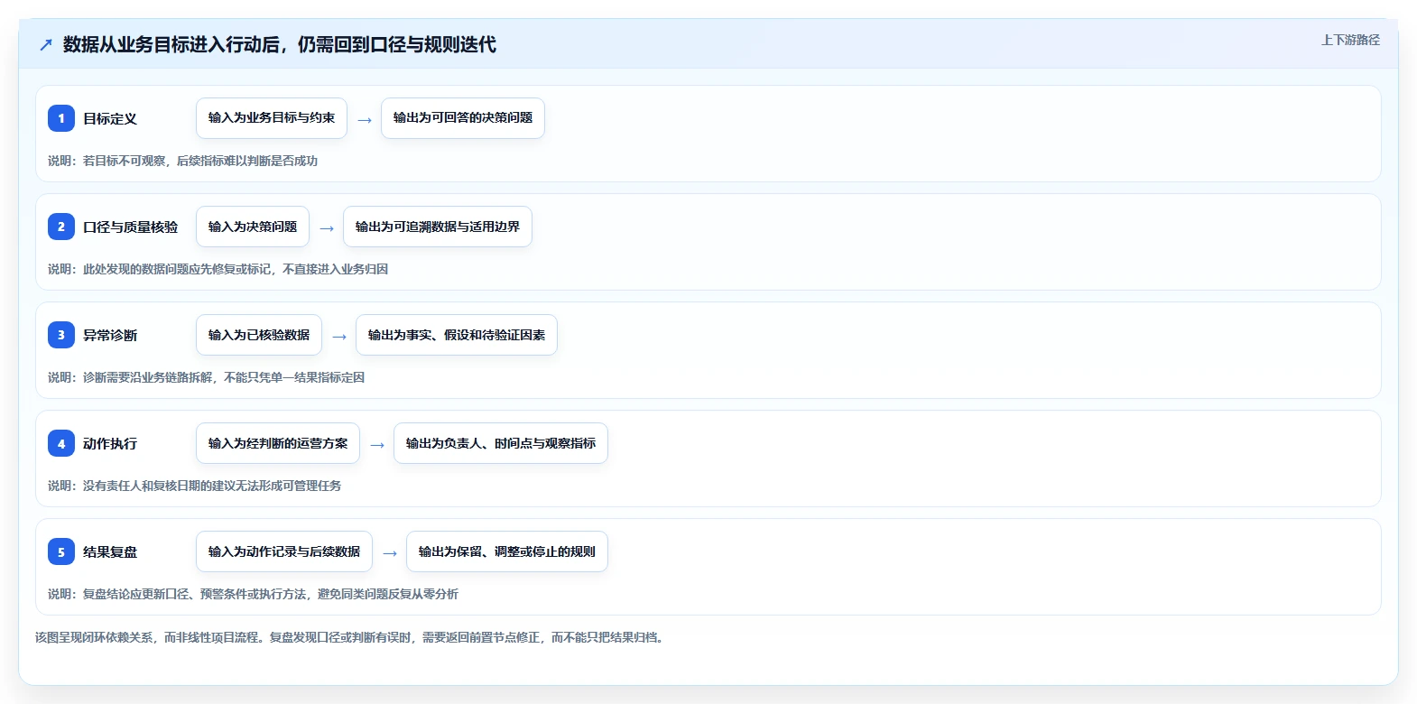Image resolution: width=1417 pixels, height=704 pixels.
Task: Click the 输入为已核验数据 box
Action: click(x=259, y=335)
